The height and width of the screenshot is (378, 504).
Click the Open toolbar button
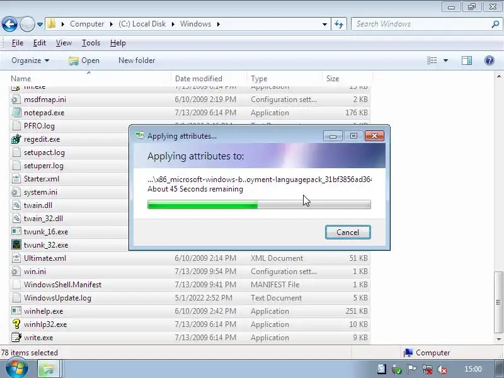84,60
